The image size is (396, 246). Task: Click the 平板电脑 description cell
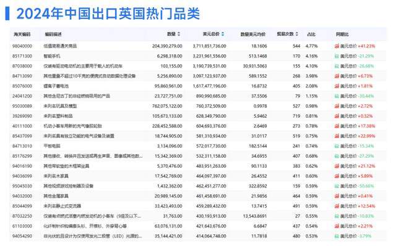(52, 146)
